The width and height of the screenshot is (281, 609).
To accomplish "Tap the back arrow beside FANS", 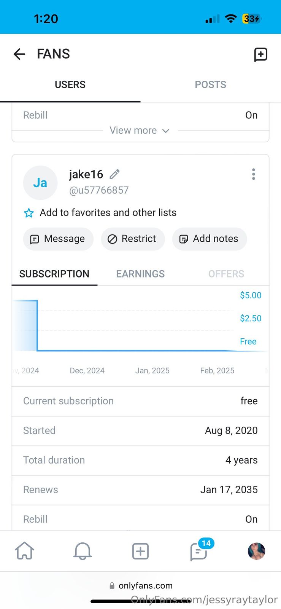I will [19, 54].
